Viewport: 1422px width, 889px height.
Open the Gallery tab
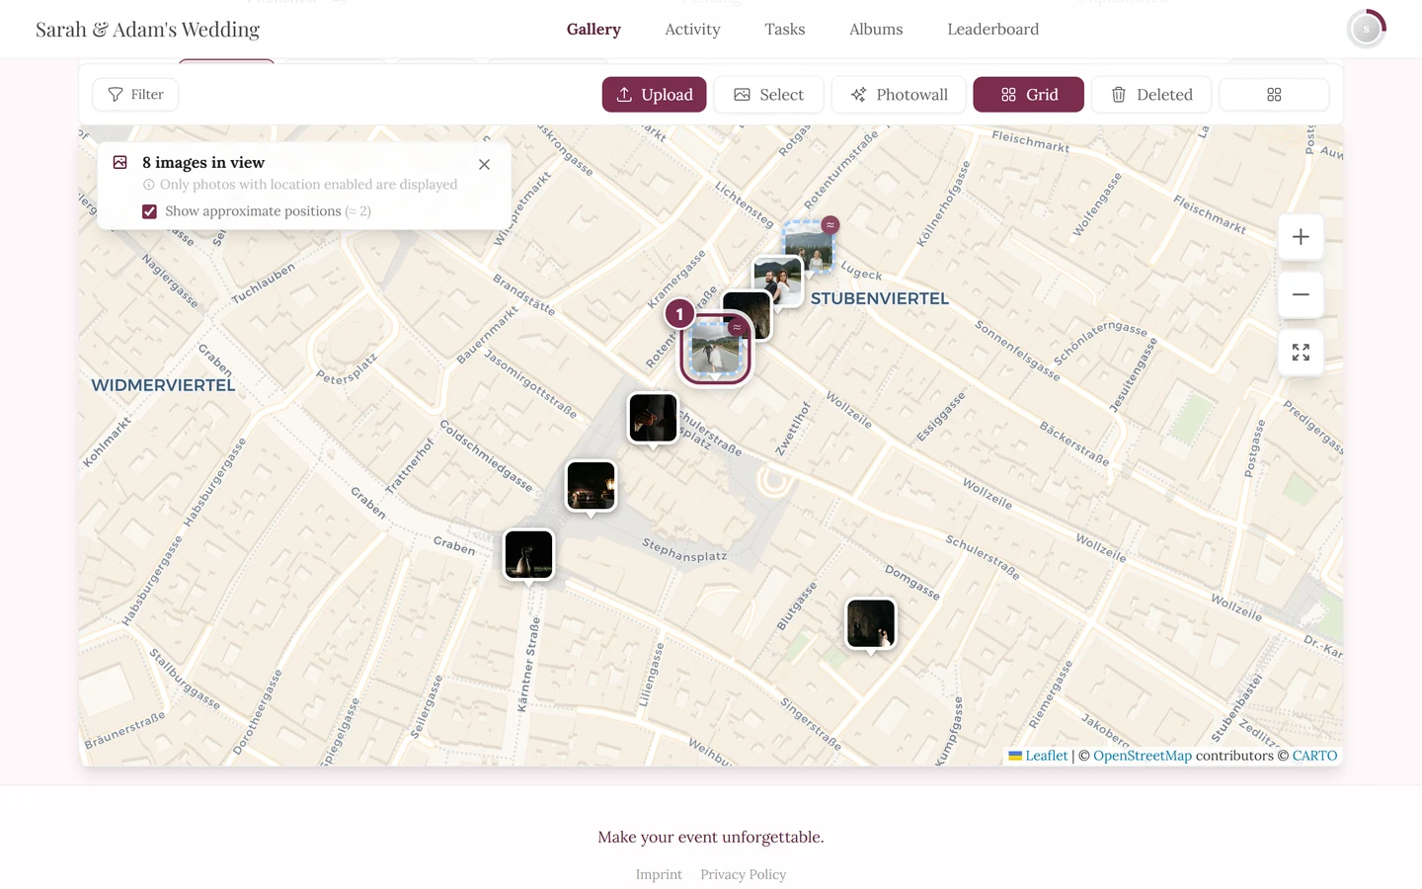(593, 30)
